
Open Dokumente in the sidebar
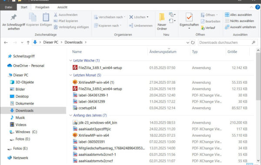[24, 103]
